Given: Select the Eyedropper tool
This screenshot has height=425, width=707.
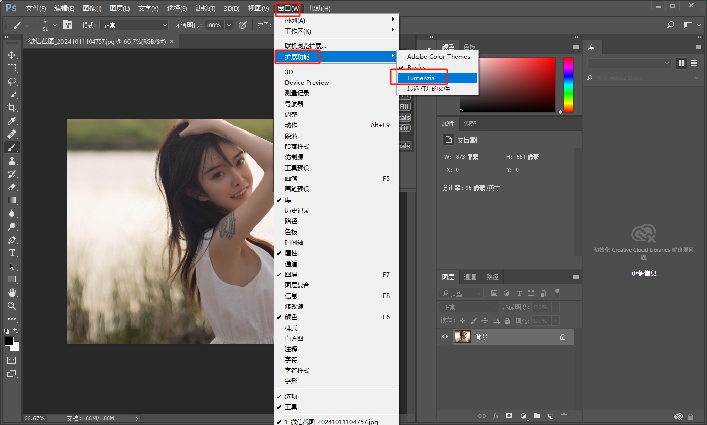Looking at the screenshot, I should click(x=12, y=121).
